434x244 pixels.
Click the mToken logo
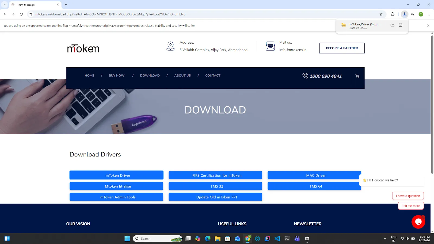[x=83, y=49]
